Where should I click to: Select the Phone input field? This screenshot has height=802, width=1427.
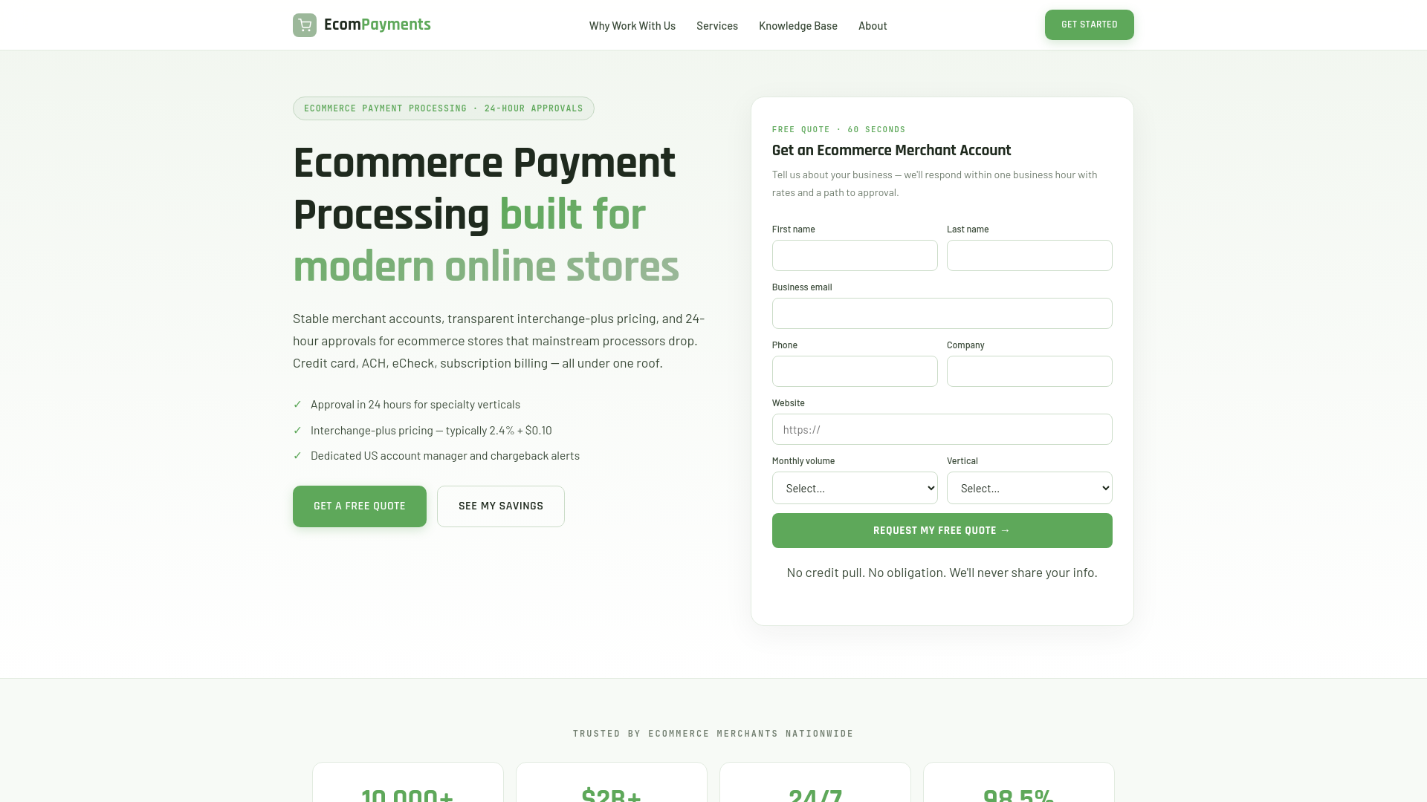point(855,371)
